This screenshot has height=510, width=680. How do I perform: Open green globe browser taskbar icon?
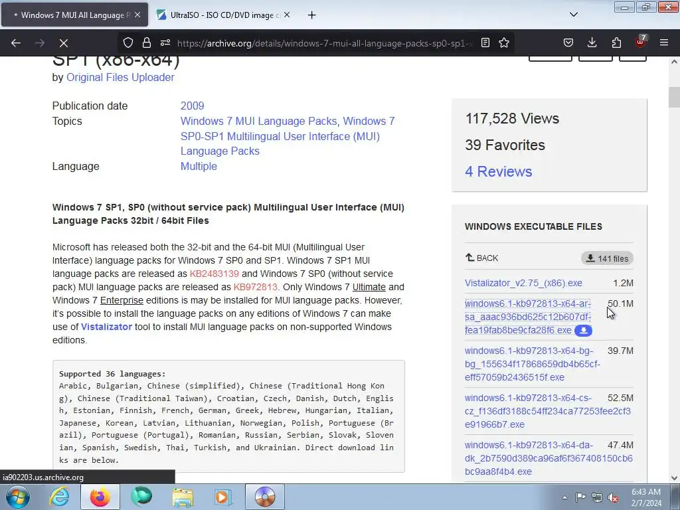coord(141,497)
